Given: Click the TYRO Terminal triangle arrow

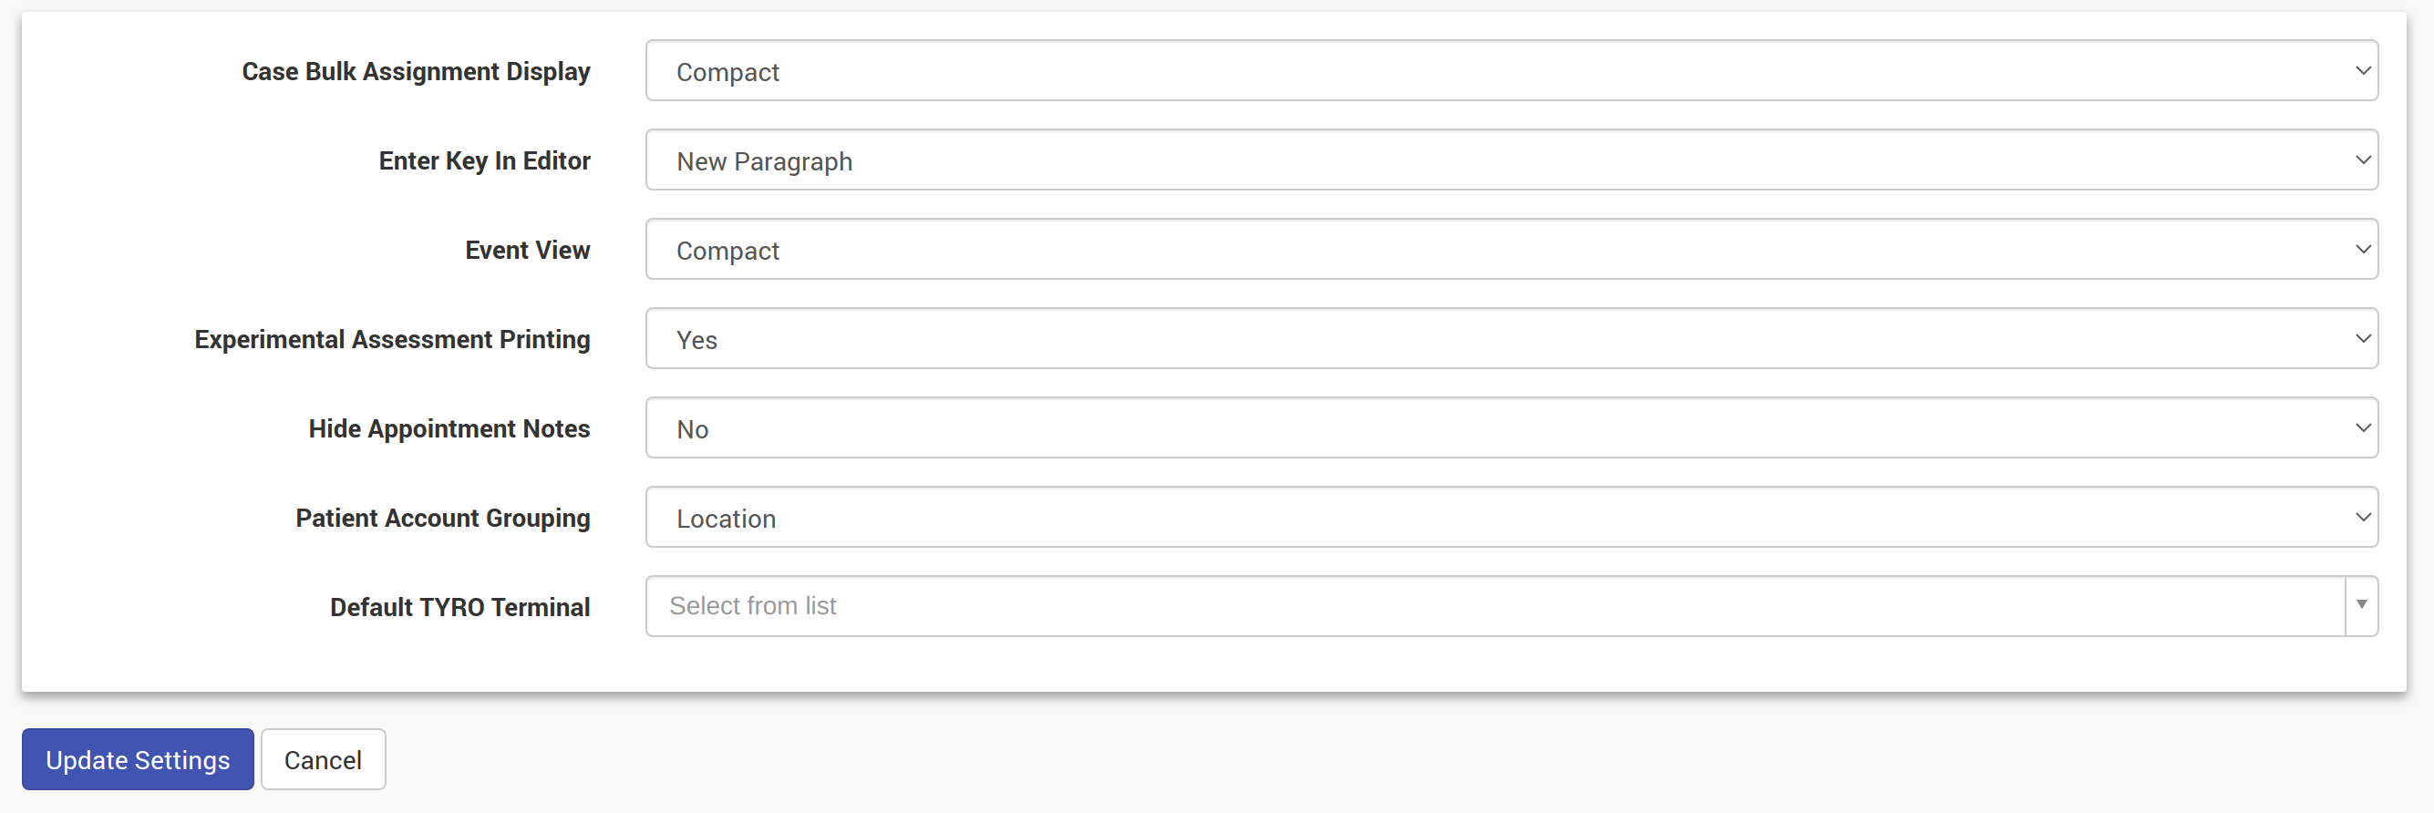Looking at the screenshot, I should pos(2360,605).
